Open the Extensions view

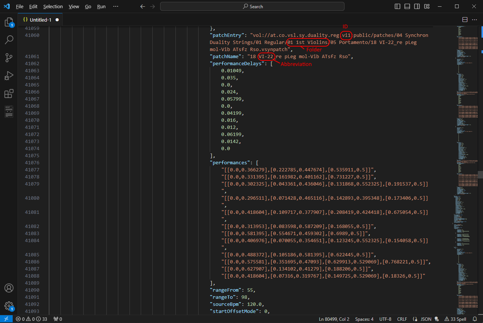(9, 94)
